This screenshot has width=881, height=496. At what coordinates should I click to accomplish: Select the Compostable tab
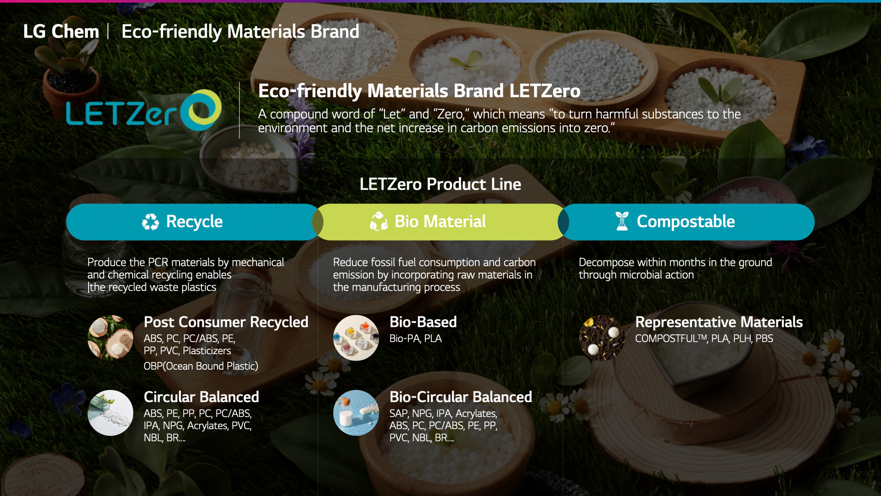(x=686, y=222)
